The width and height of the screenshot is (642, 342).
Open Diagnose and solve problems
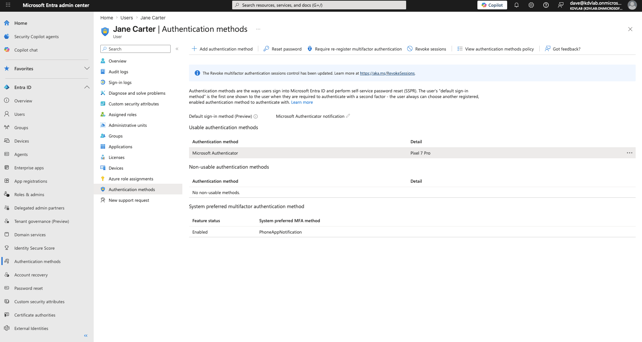pos(137,93)
